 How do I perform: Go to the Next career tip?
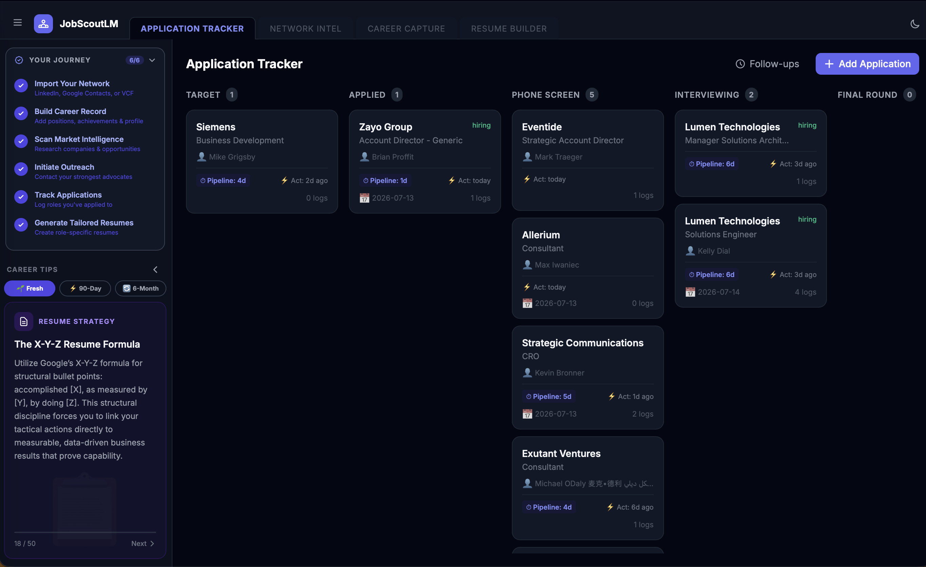pos(143,543)
